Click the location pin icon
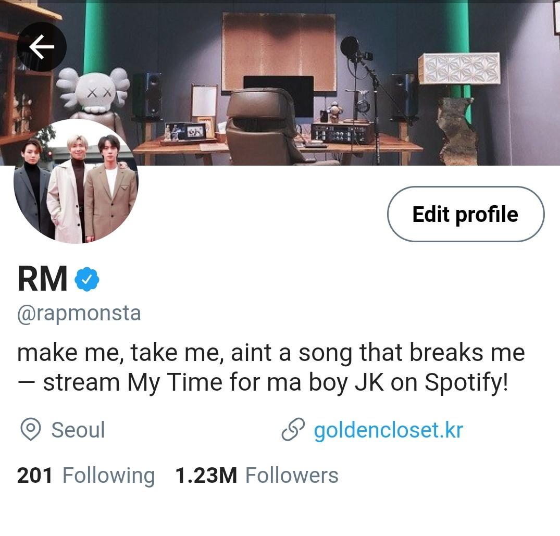Screen dimensions: 560x536 point(30,429)
